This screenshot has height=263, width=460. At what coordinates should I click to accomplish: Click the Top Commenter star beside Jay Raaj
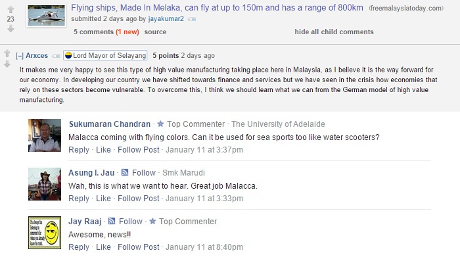pos(152,222)
